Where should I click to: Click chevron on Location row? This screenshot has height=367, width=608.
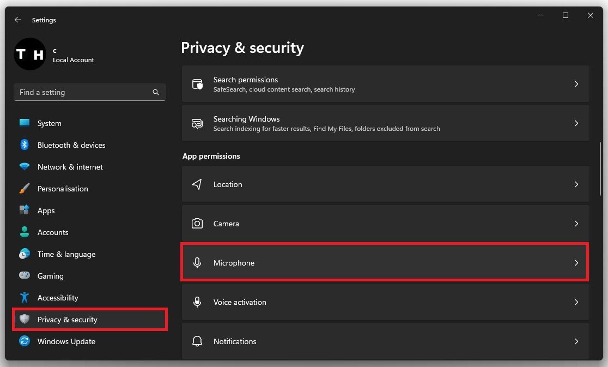click(576, 184)
